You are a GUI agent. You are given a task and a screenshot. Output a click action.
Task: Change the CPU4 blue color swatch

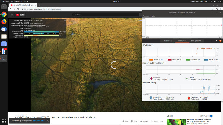pyautogui.click(x=206, y=60)
